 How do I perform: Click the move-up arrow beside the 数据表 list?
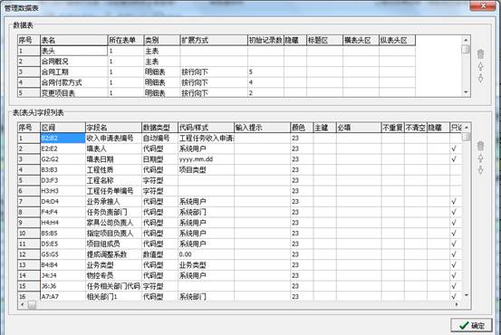click(480, 66)
